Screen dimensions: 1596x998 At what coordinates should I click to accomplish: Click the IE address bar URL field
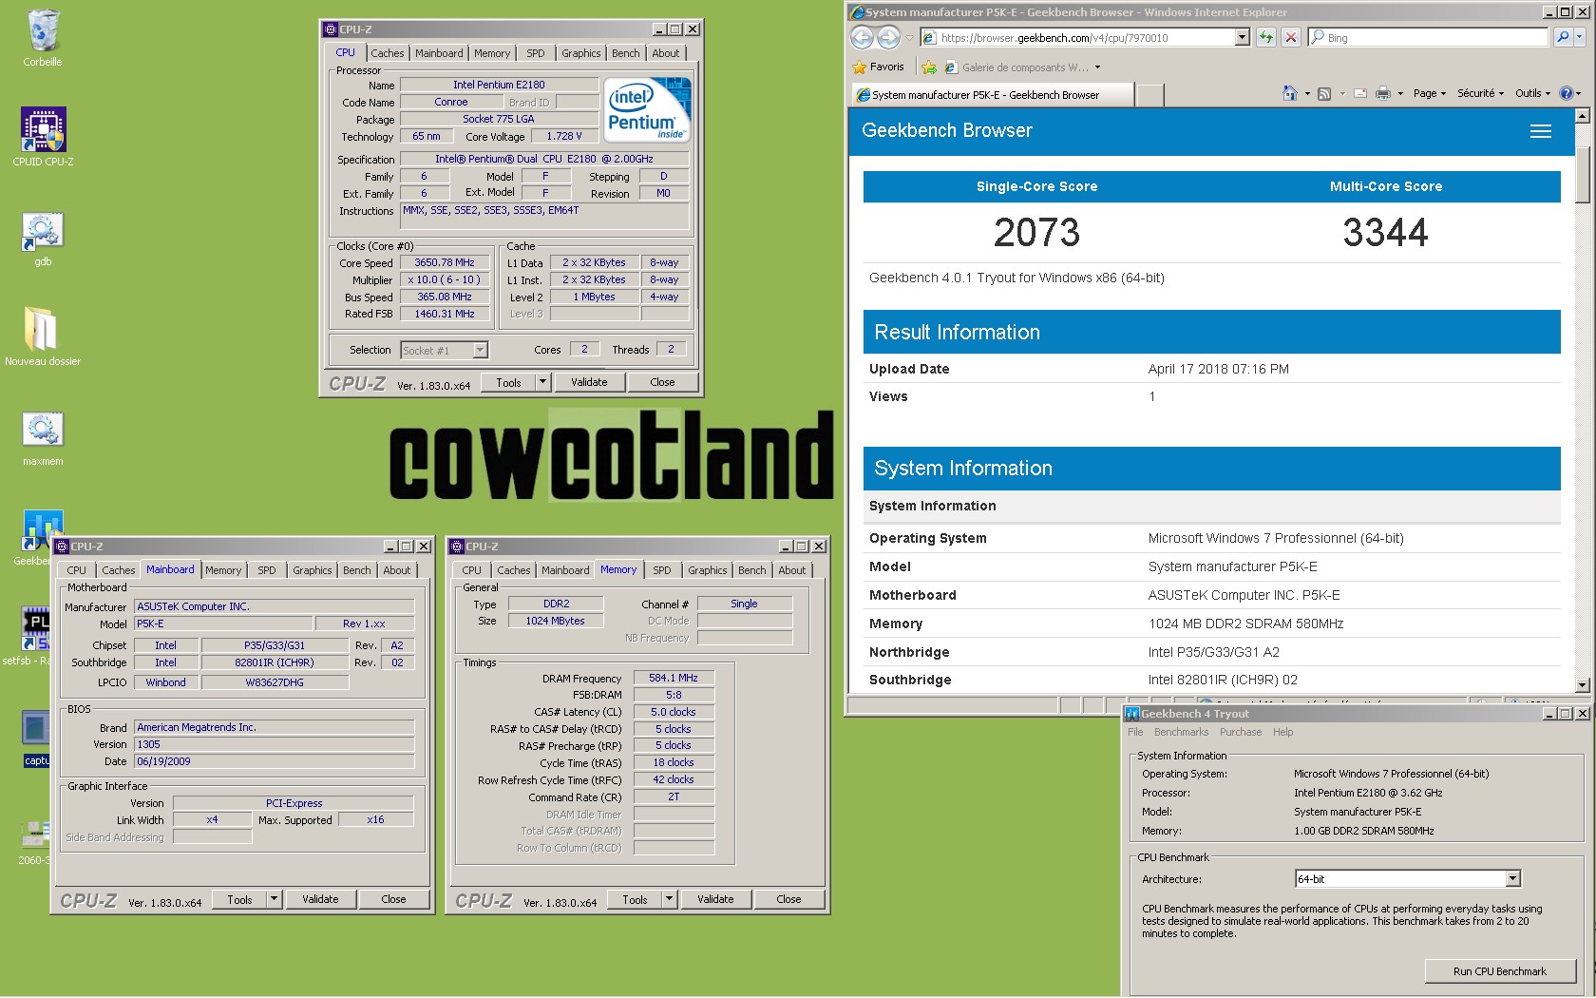[x=1078, y=38]
